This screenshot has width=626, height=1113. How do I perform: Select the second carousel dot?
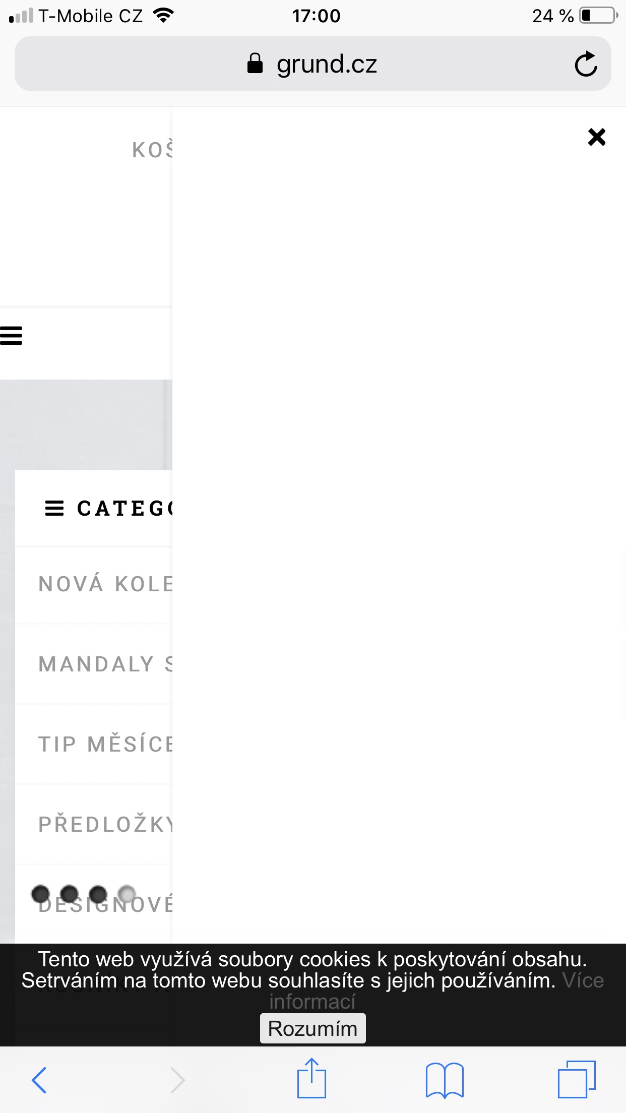pos(70,894)
